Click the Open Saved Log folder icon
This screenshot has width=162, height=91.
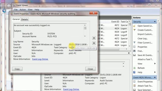click(x=134, y=26)
